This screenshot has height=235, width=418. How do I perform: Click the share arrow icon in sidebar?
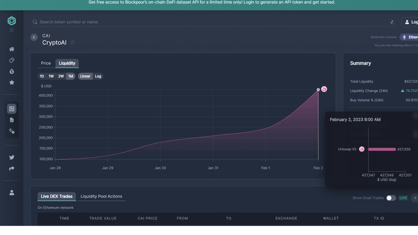coord(11,168)
